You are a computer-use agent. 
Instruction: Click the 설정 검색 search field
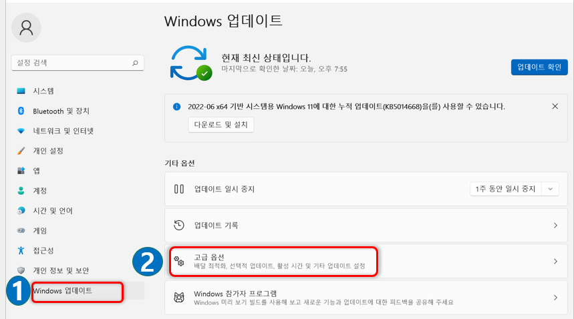point(78,63)
